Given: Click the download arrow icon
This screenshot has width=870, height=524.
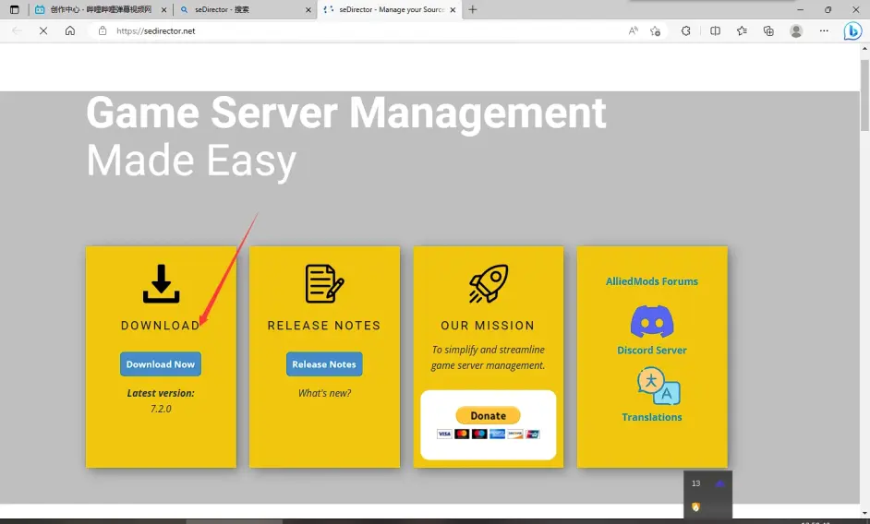Looking at the screenshot, I should tap(161, 284).
